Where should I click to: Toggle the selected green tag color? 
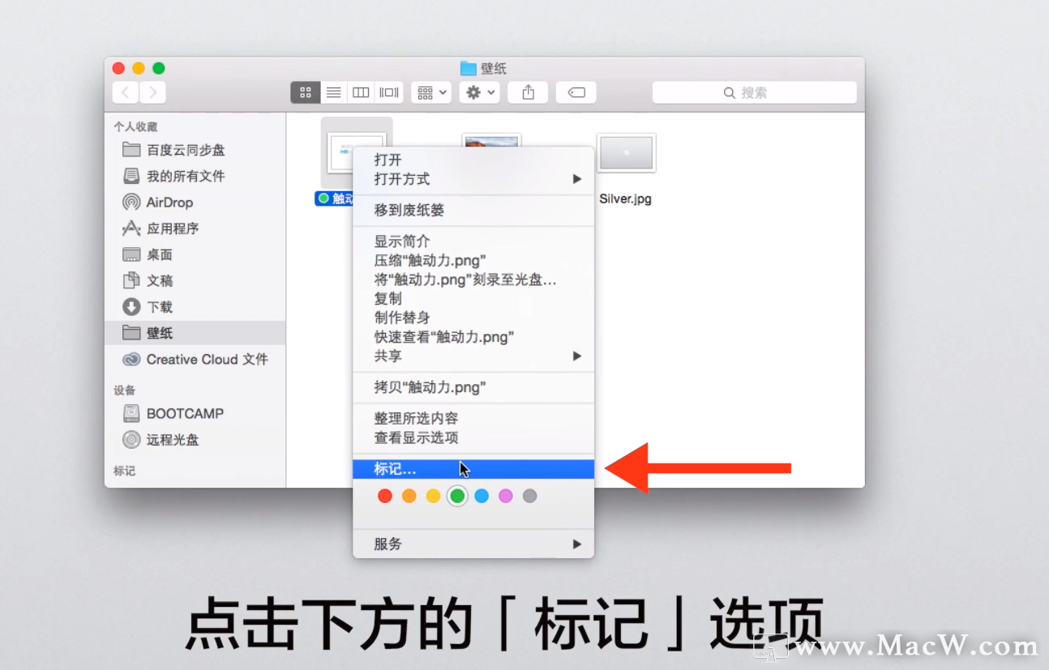[457, 496]
